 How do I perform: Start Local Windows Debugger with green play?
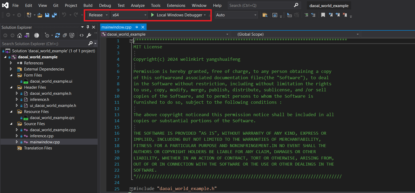(153, 15)
